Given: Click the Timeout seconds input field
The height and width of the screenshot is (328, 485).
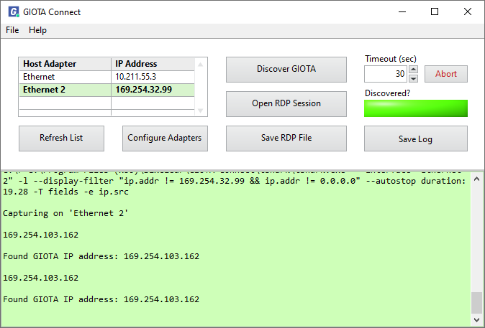Looking at the screenshot, I should tap(386, 74).
